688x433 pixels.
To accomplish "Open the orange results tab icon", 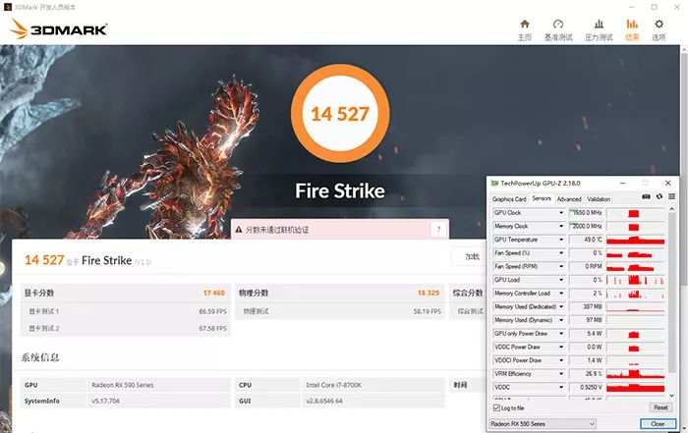I will pos(632,25).
